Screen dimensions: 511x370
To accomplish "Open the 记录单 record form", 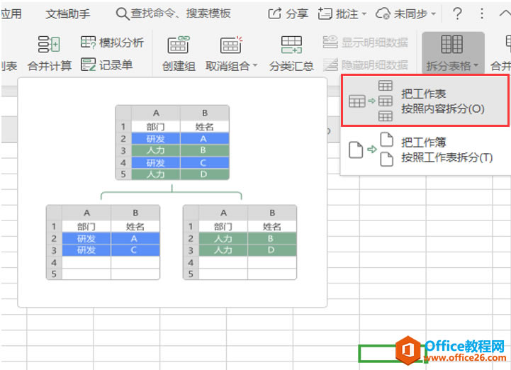I will click(106, 65).
